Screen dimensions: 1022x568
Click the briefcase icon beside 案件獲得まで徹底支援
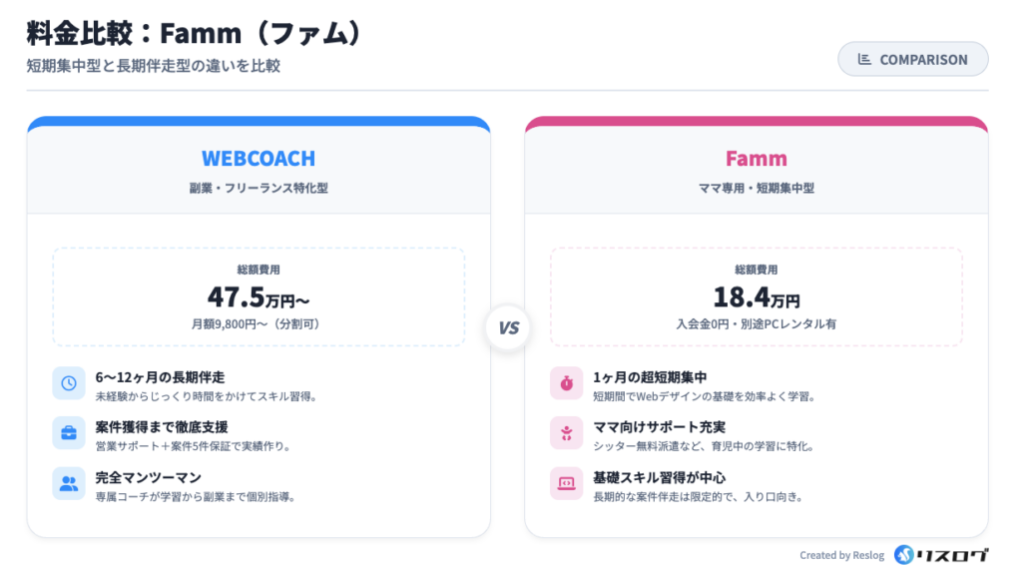tap(69, 433)
